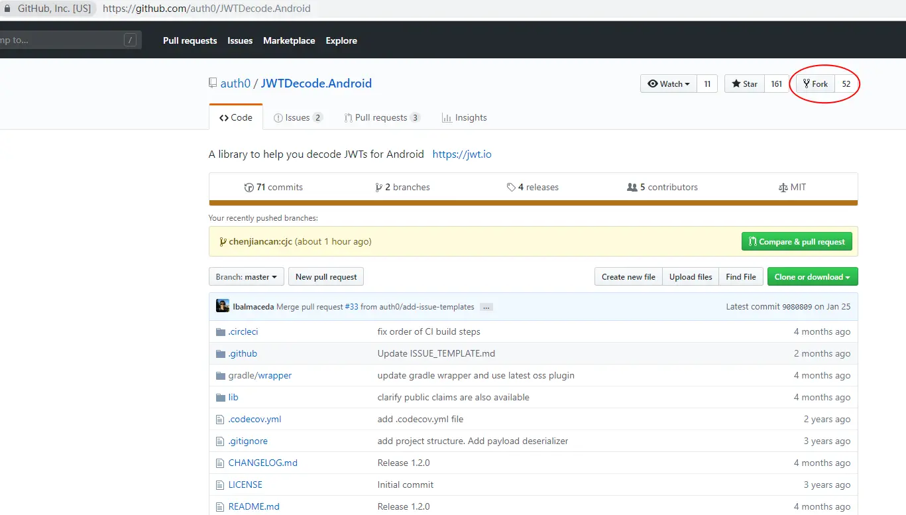Screen dimensions: 906x515
Task: Click the README.md file icon
Action: [220, 506]
